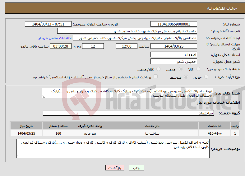This screenshot has height=176, width=245.
Task: Click the مهلت ارسال پاسخ label
Action: coord(223,46)
